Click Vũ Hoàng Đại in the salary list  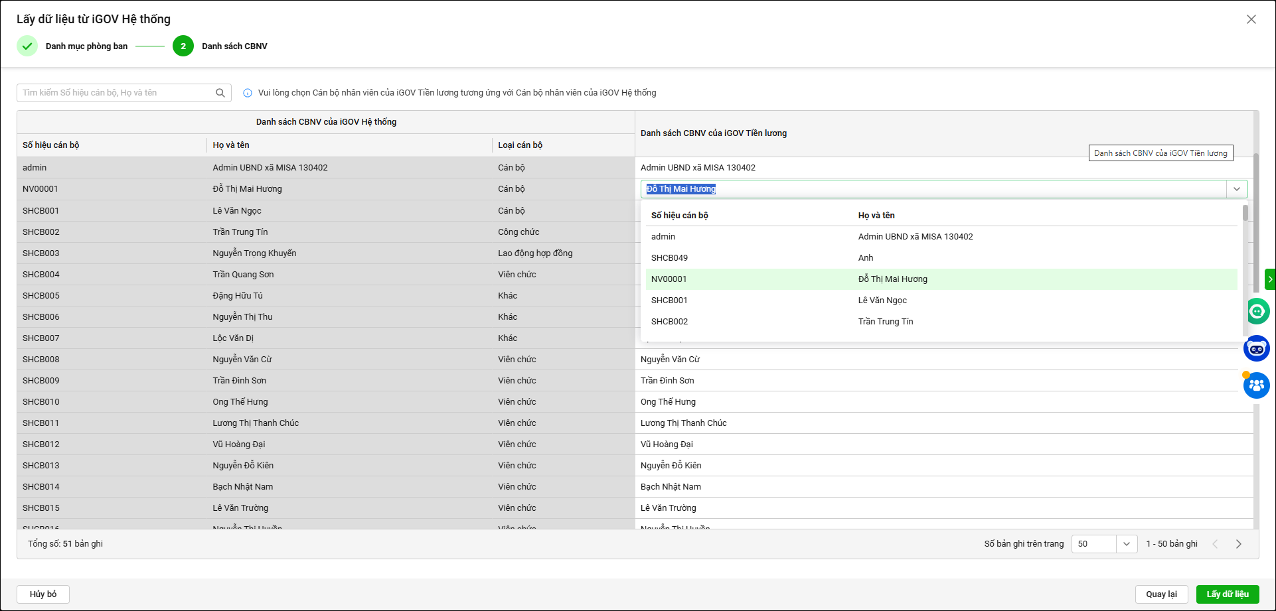(x=944, y=444)
